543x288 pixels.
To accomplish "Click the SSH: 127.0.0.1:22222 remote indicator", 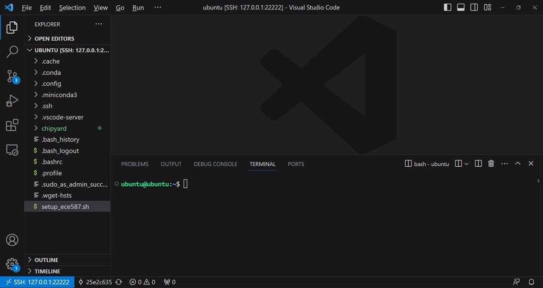I will pyautogui.click(x=37, y=282).
